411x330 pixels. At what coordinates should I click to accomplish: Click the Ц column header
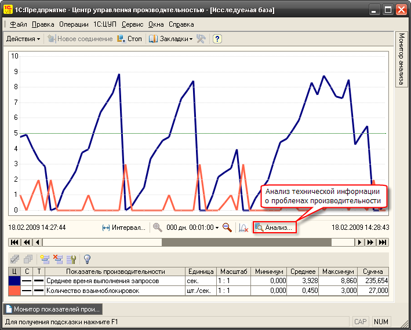click(14, 272)
